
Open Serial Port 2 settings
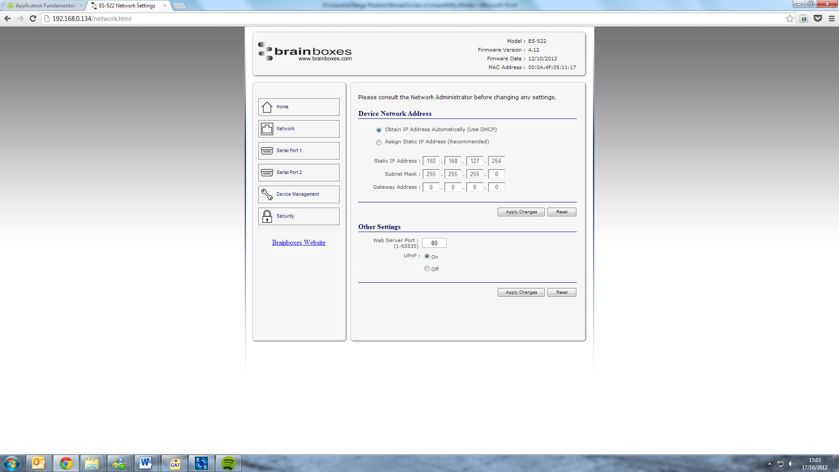pyautogui.click(x=298, y=172)
